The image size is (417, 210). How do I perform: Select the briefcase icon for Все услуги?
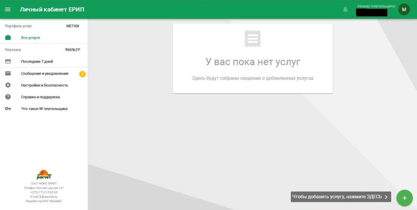8,37
